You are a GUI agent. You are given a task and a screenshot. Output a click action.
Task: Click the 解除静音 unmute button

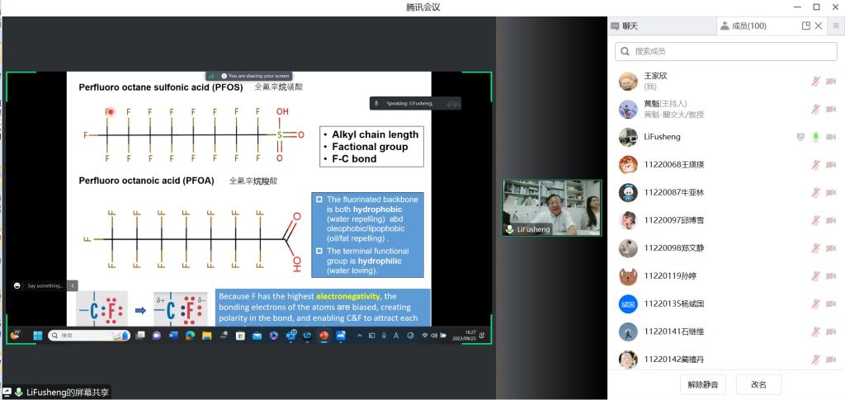point(702,384)
